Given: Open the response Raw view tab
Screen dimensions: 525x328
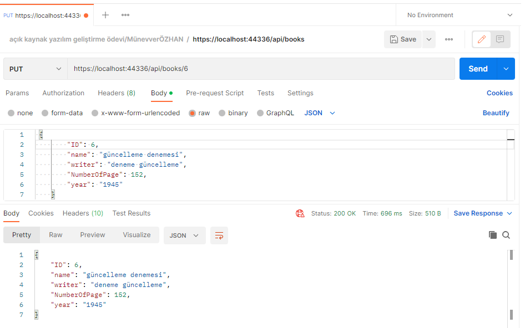Looking at the screenshot, I should click(x=55, y=235).
